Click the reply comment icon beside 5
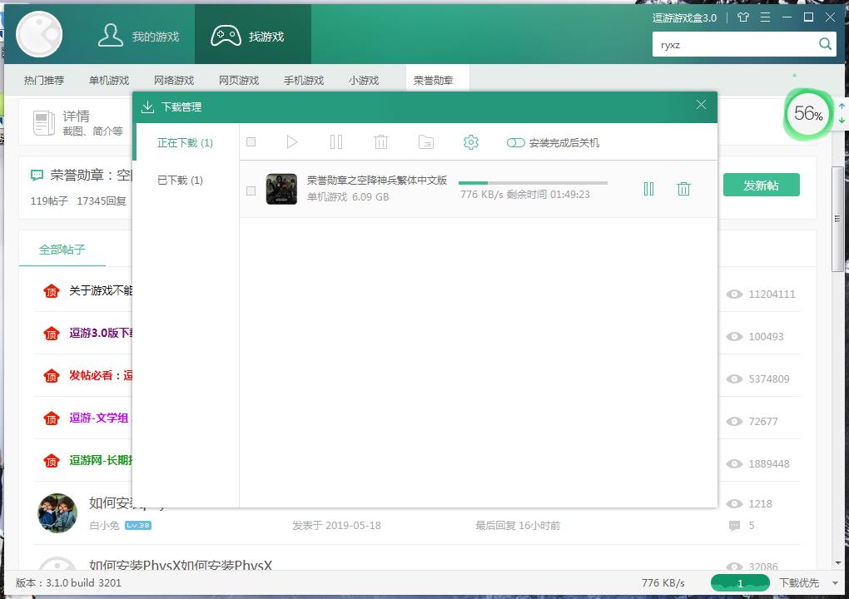The height and width of the screenshot is (599, 849). point(734,526)
